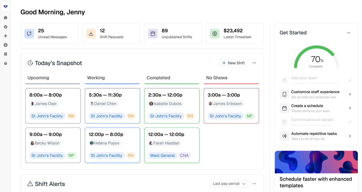Click the CNA role tag

point(184,155)
